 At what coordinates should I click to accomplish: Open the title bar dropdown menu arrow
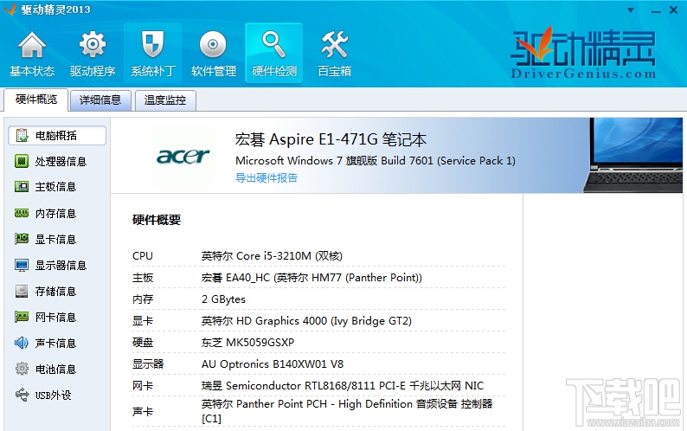631,10
